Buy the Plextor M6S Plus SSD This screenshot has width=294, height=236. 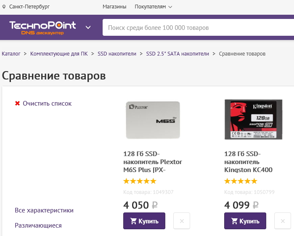click(144, 221)
